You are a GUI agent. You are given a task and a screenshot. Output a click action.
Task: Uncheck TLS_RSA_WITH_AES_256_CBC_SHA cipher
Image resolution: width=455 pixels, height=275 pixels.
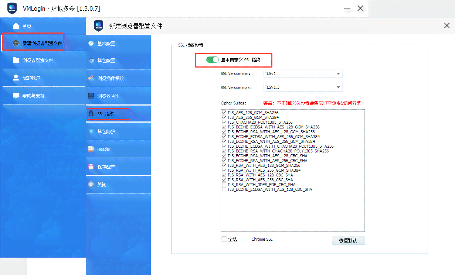point(224,179)
